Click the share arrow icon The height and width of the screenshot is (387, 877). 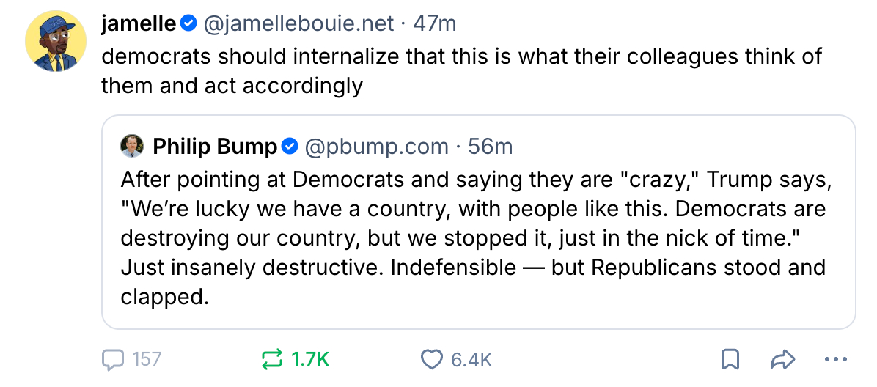coord(783,359)
